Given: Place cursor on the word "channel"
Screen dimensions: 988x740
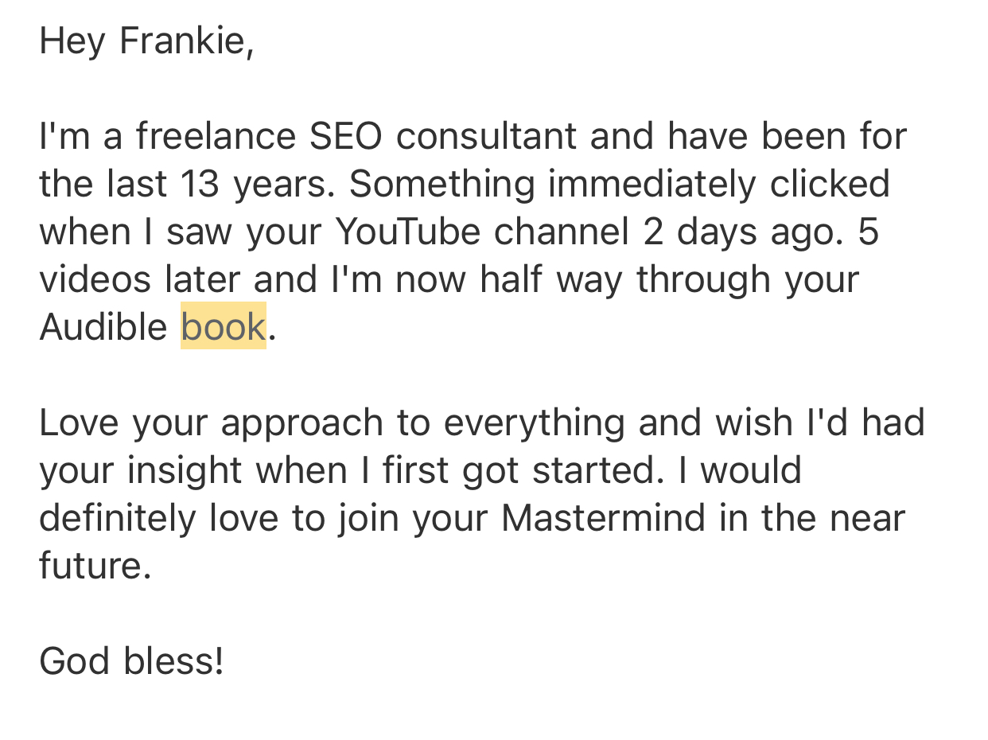Looking at the screenshot, I should 561,232.
